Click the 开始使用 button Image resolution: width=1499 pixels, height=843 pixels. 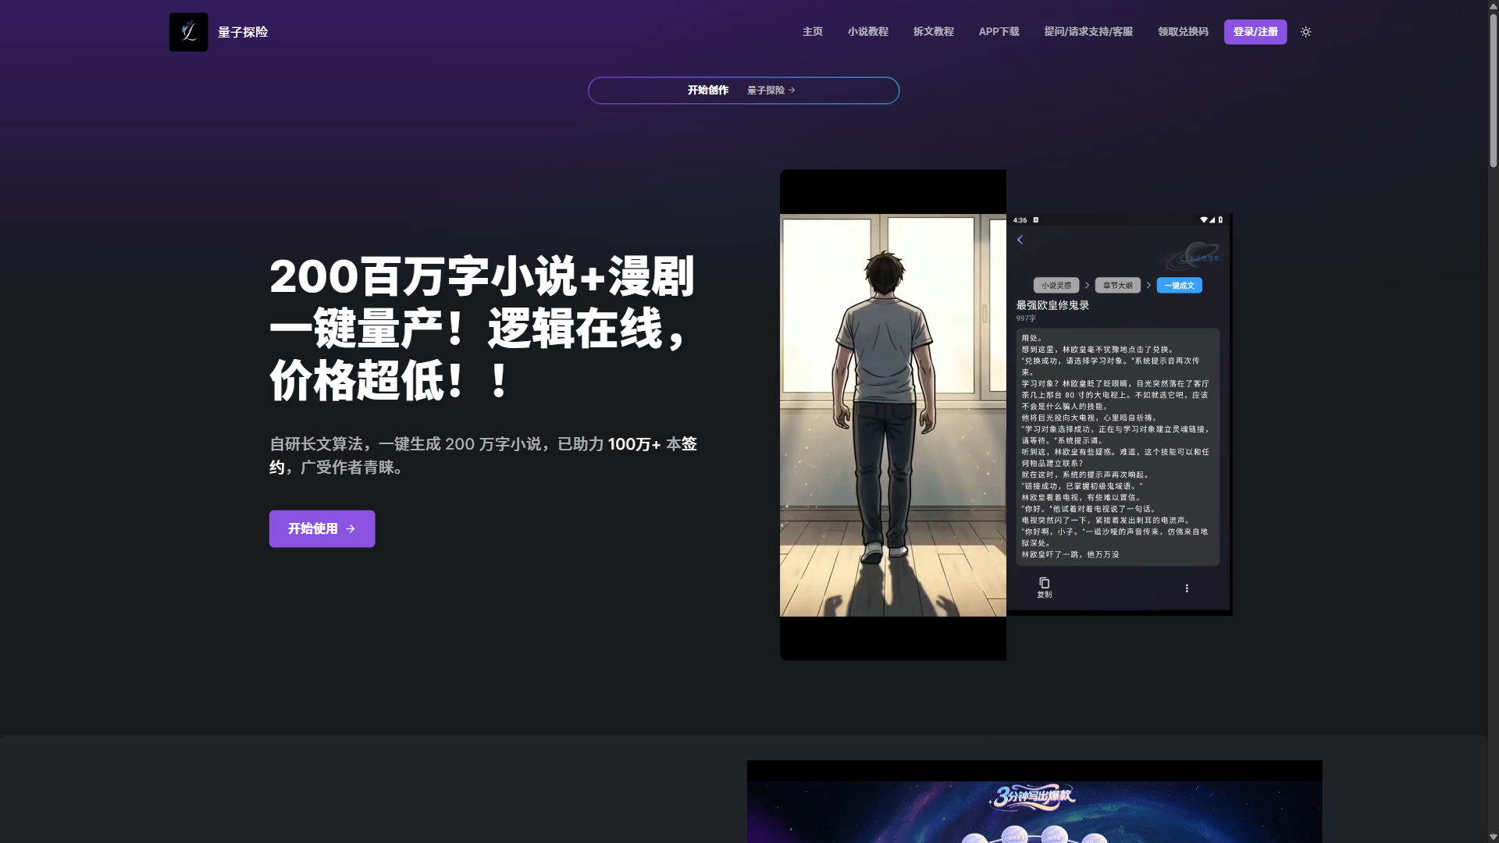[x=322, y=528]
